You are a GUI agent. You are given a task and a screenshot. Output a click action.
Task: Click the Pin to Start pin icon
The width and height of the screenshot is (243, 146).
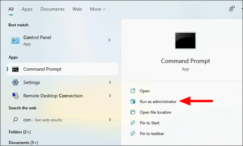[x=133, y=123]
